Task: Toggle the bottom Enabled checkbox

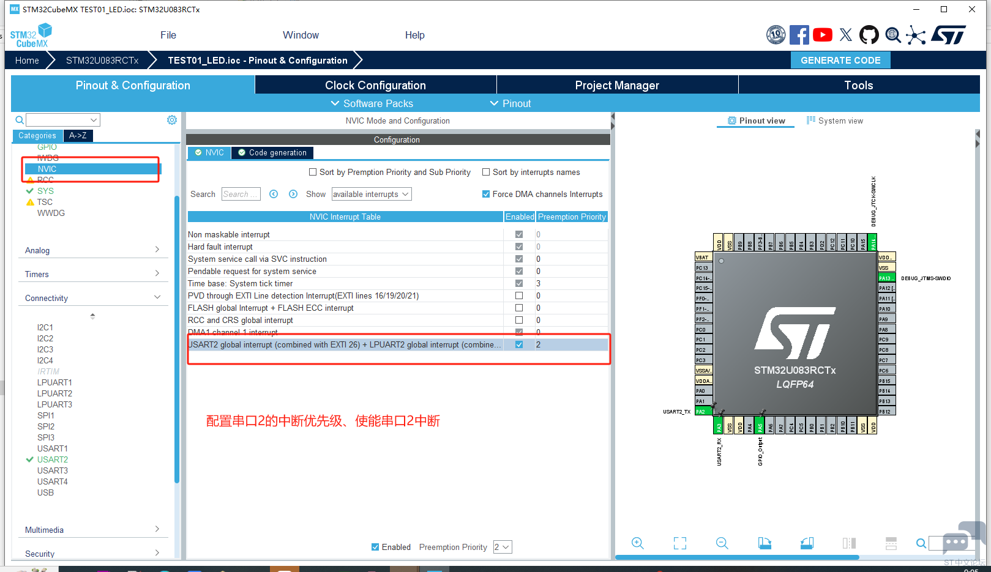Action: pos(375,547)
